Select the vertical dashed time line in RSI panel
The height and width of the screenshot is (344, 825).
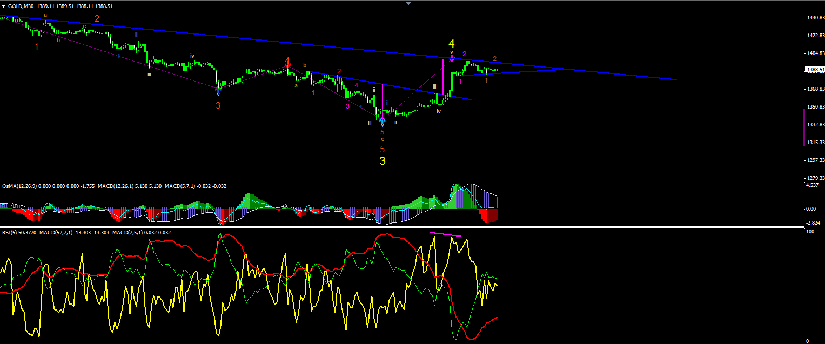click(437, 285)
